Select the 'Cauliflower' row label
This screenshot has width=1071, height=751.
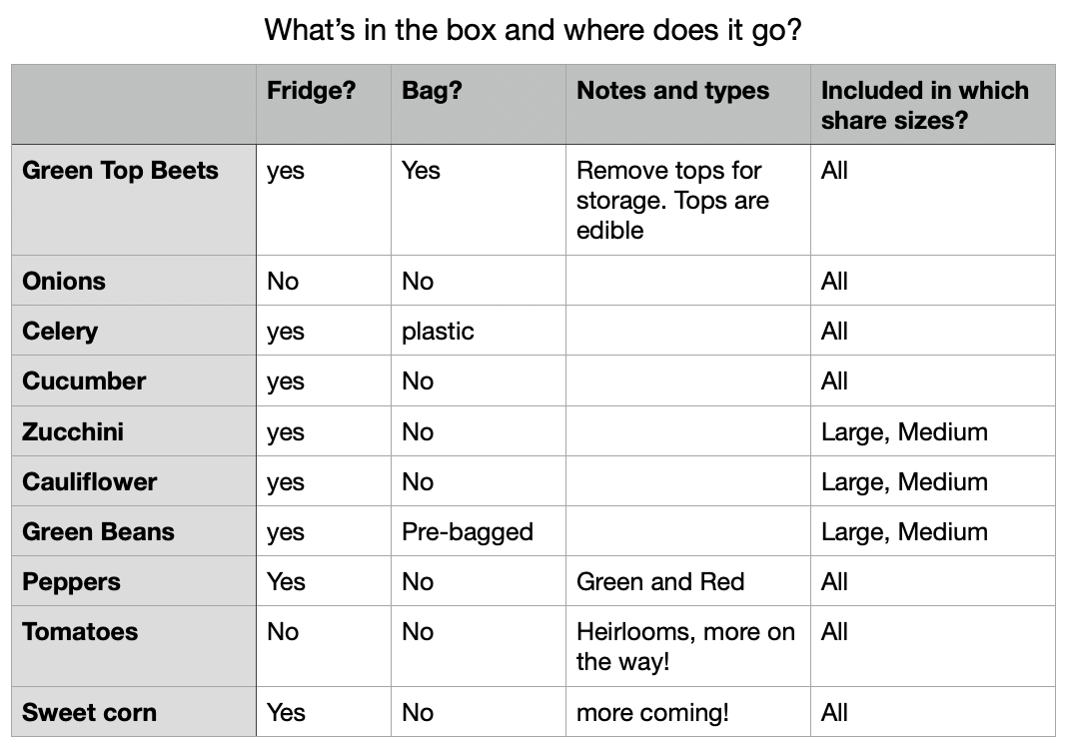pos(90,482)
